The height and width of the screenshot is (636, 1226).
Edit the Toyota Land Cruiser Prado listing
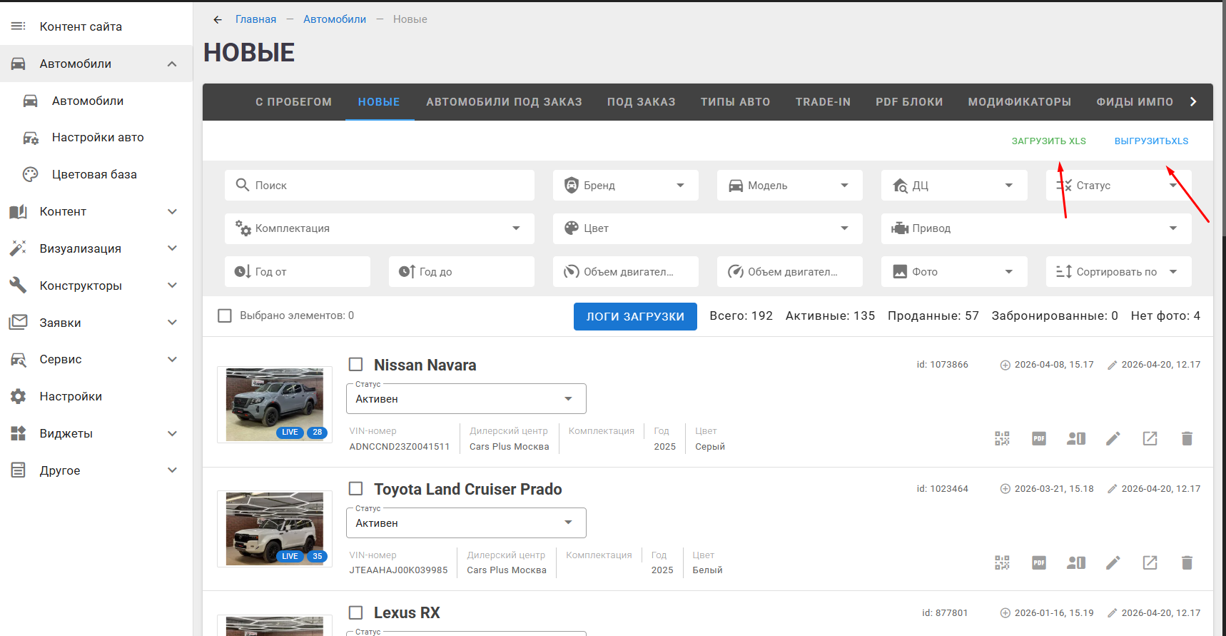1113,562
